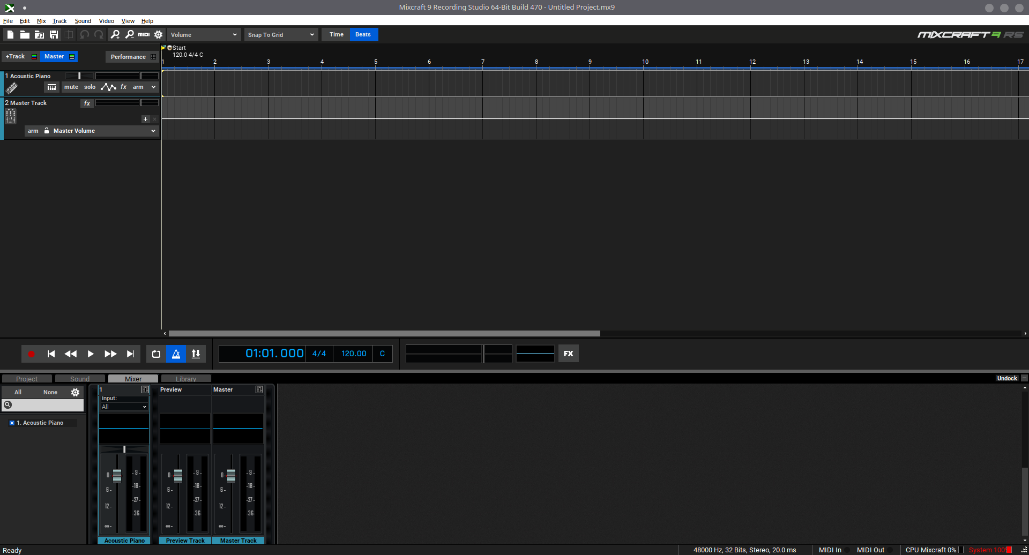The width and height of the screenshot is (1029, 555).
Task: Switch timeline to Beats mode
Action: [x=363, y=34]
